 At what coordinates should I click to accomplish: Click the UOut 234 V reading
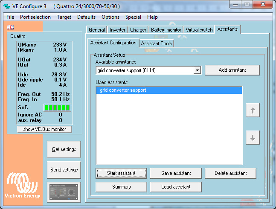[60, 60]
